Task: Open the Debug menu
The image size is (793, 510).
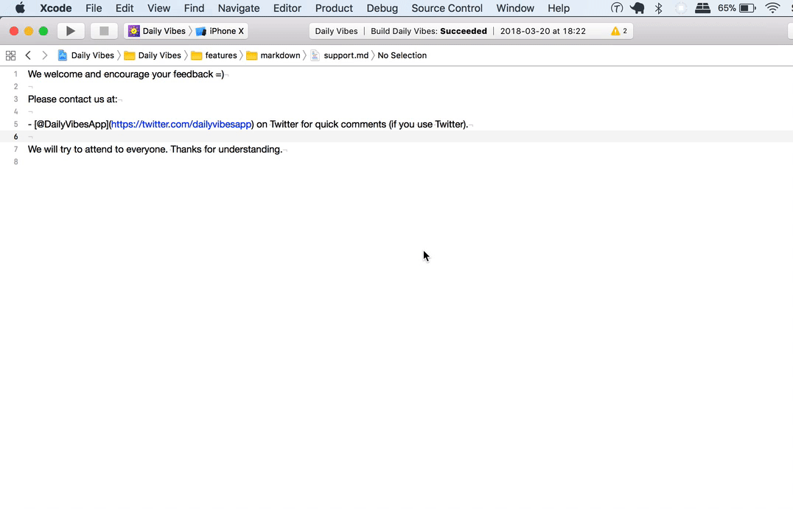Action: click(x=382, y=8)
